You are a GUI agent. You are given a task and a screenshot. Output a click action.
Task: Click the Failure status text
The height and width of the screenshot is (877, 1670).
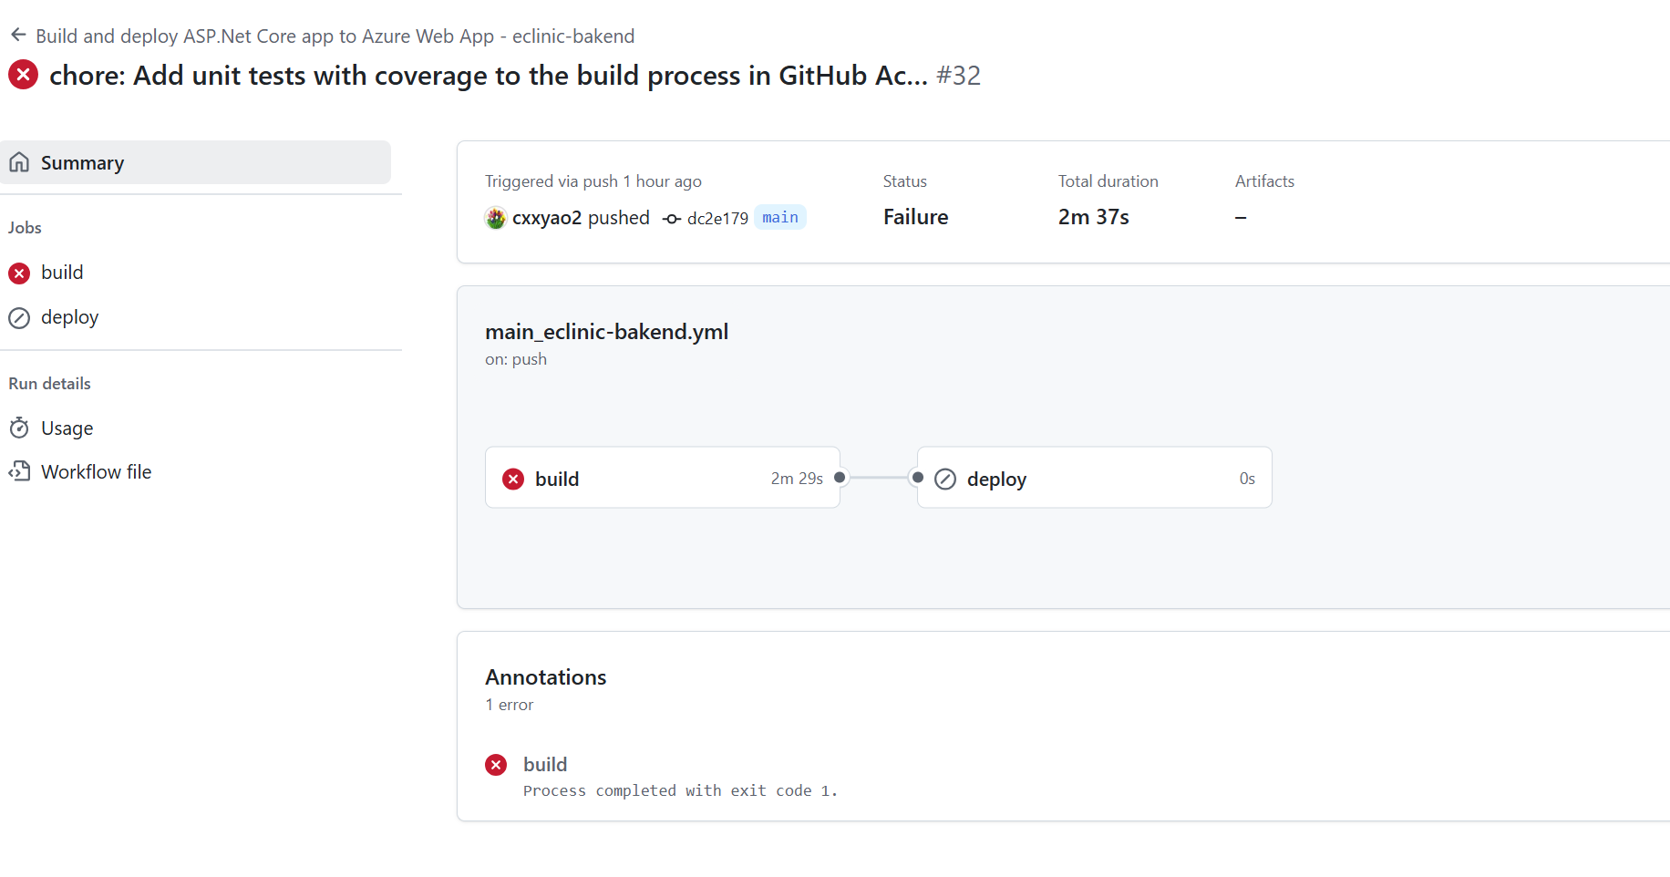915,217
